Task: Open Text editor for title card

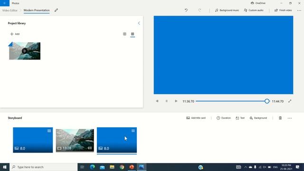Action: [240, 118]
